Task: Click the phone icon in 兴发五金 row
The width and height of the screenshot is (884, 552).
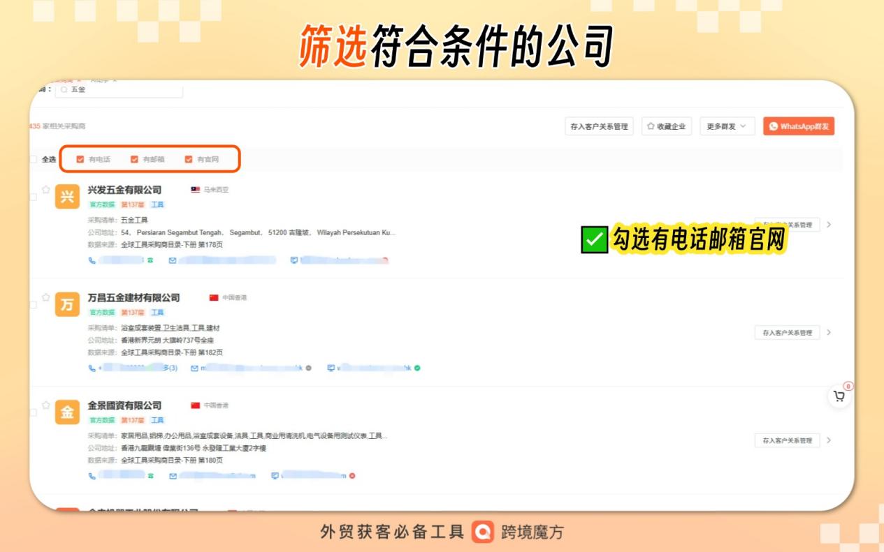Action: (92, 260)
